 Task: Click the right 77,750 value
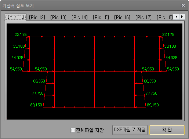(x=152, y=93)
